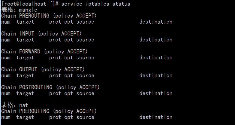Click Chain PREROUTING heading of mangle table
235x125 pixels.
(49, 16)
